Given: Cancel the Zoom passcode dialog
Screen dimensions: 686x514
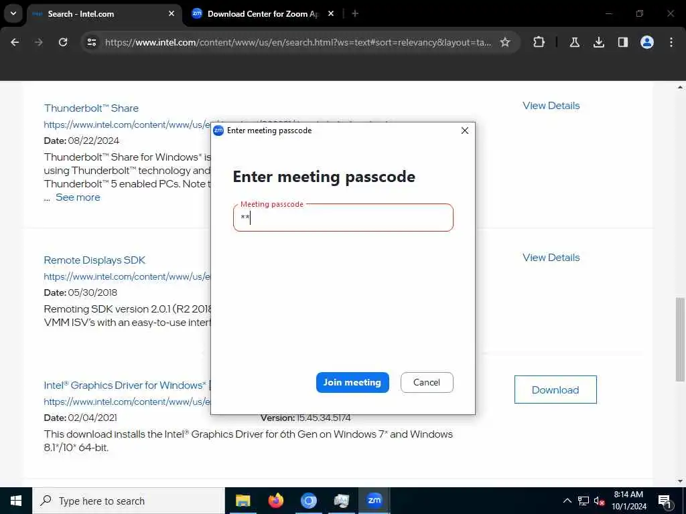Looking at the screenshot, I should (427, 382).
